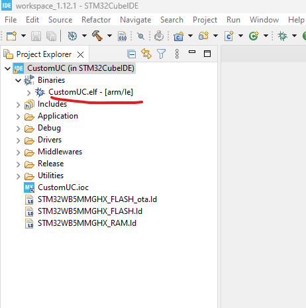Open dropdown next to the build configuration icon
Image resolution: width=306 pixels, height=308 pixels.
84,36
